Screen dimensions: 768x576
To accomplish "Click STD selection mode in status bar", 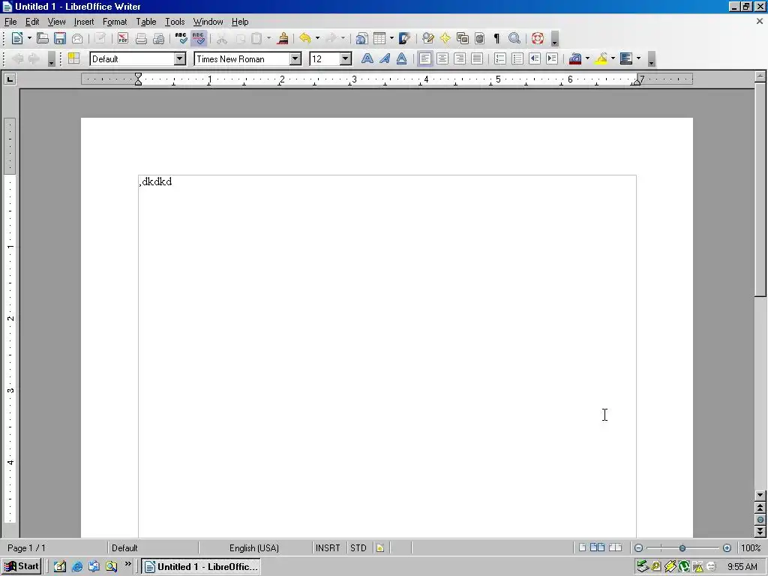I will tap(358, 548).
